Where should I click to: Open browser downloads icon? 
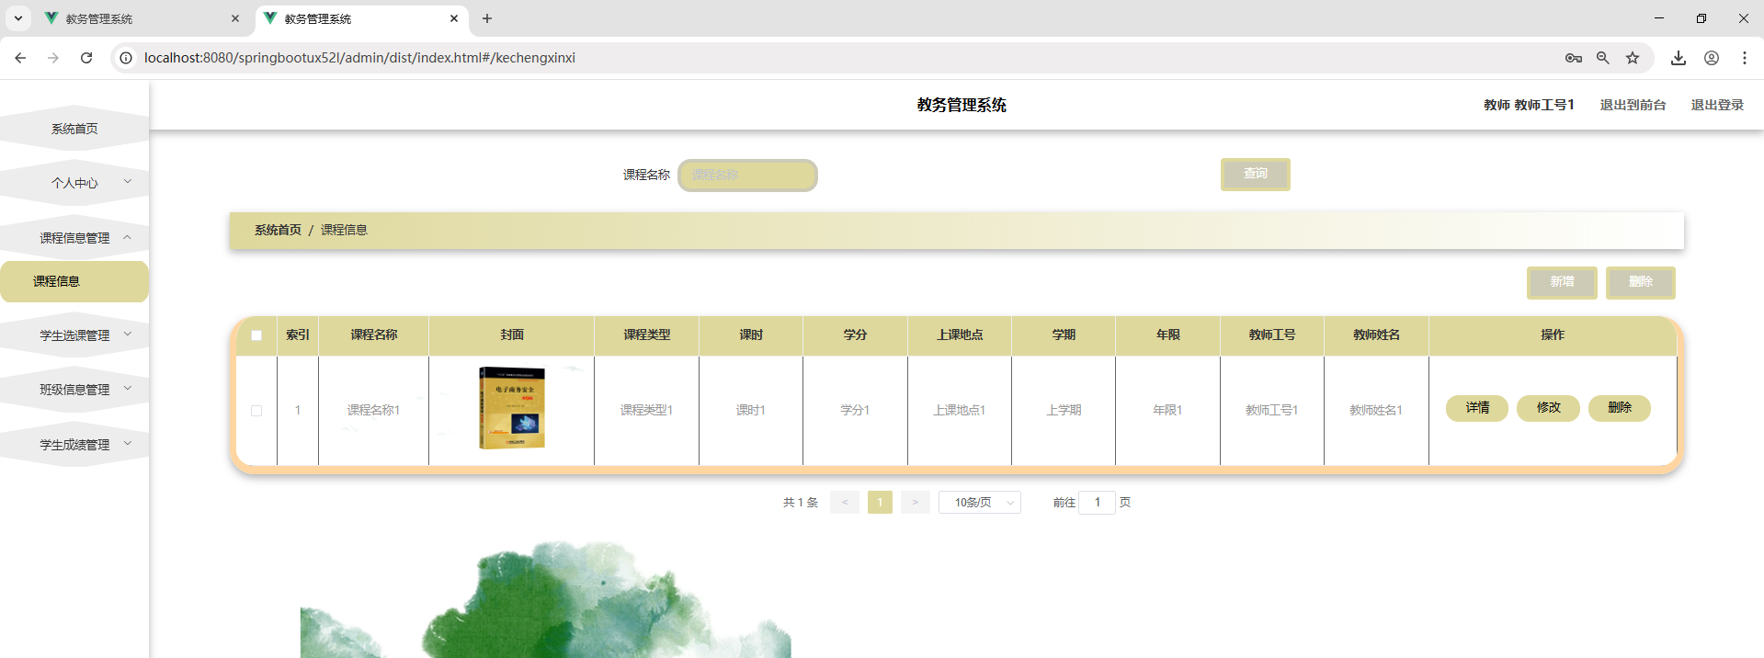pyautogui.click(x=1679, y=58)
